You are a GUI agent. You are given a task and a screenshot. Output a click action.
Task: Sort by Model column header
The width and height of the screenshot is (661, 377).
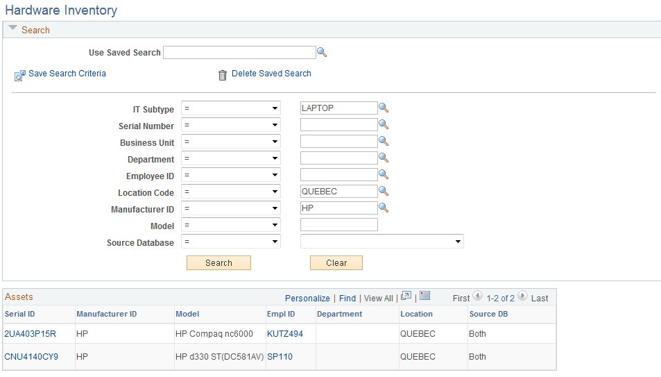(x=187, y=314)
